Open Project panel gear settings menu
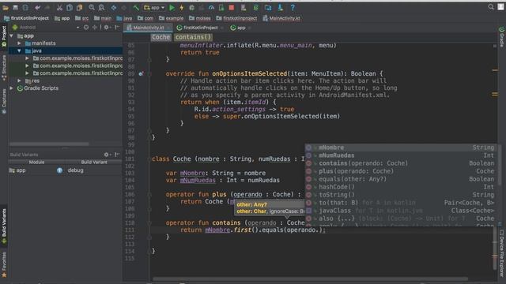Image resolution: width=506 pixels, height=284 pixels. [107, 28]
